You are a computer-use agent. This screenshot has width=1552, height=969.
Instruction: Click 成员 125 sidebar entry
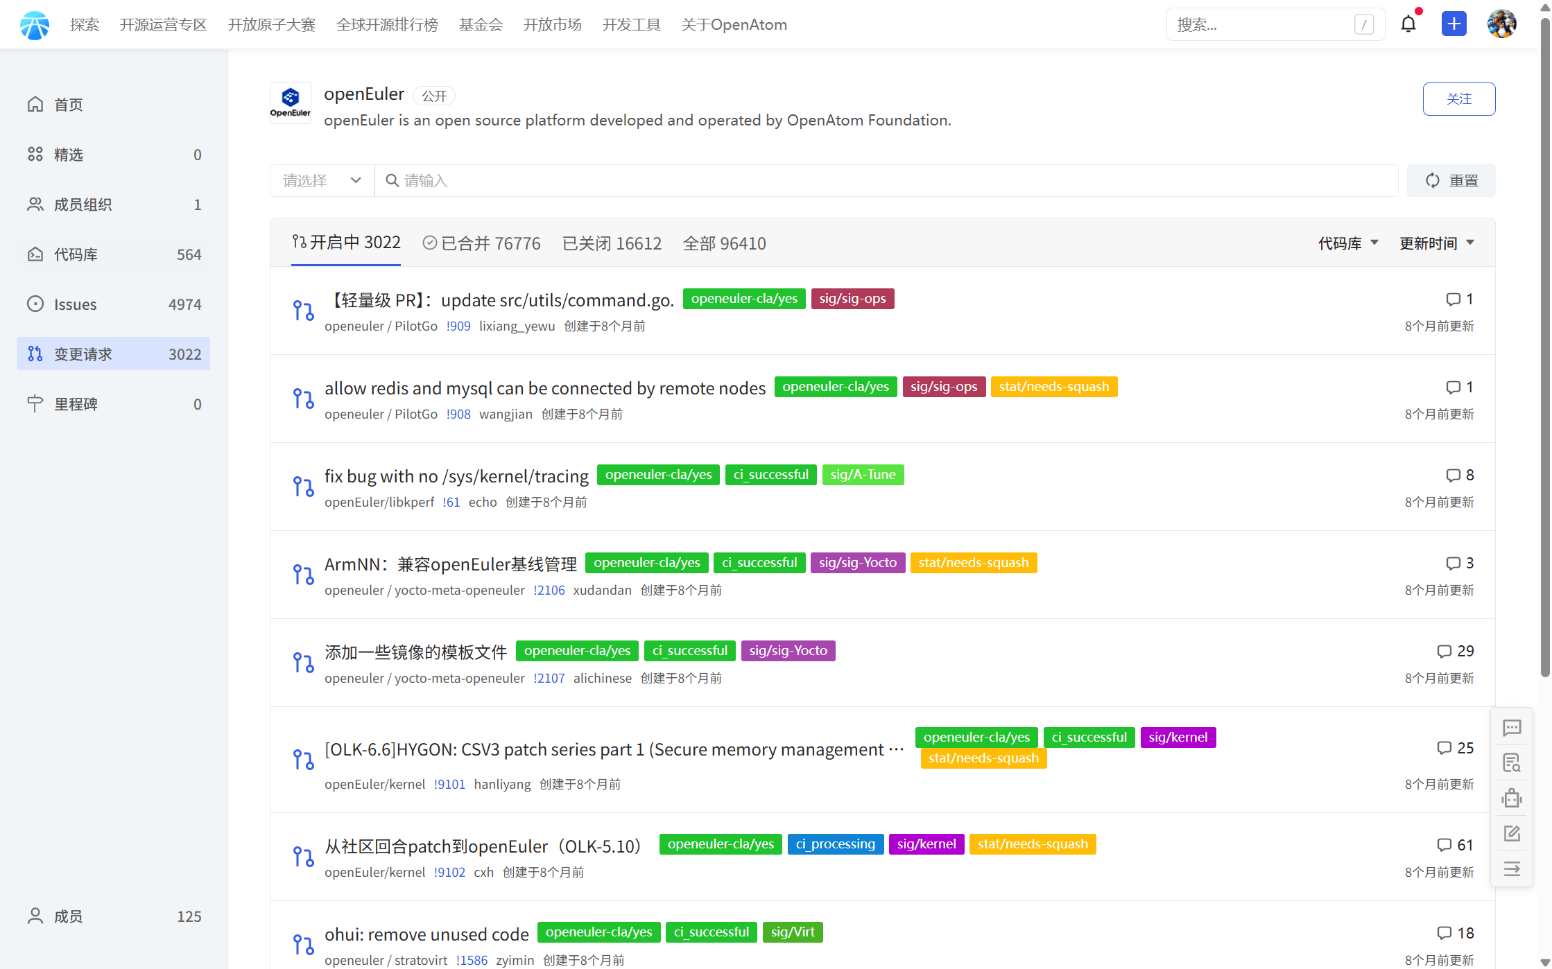pos(113,916)
